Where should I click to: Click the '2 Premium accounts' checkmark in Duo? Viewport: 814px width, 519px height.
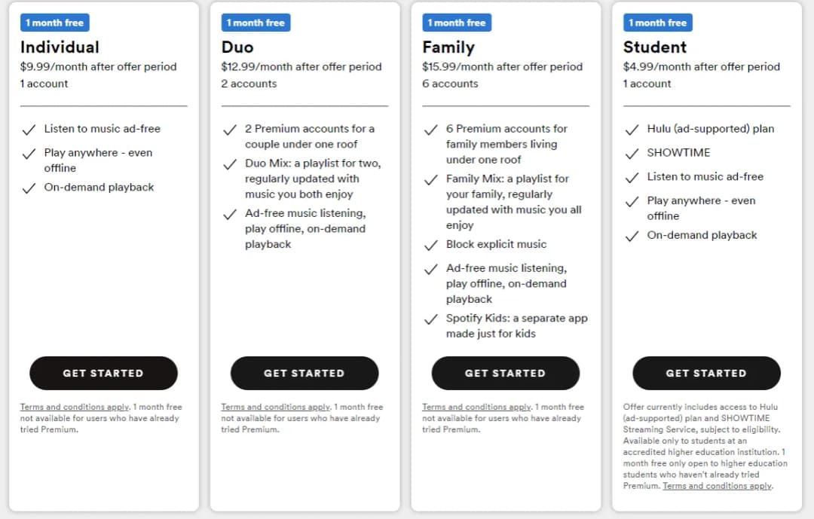tap(230, 129)
